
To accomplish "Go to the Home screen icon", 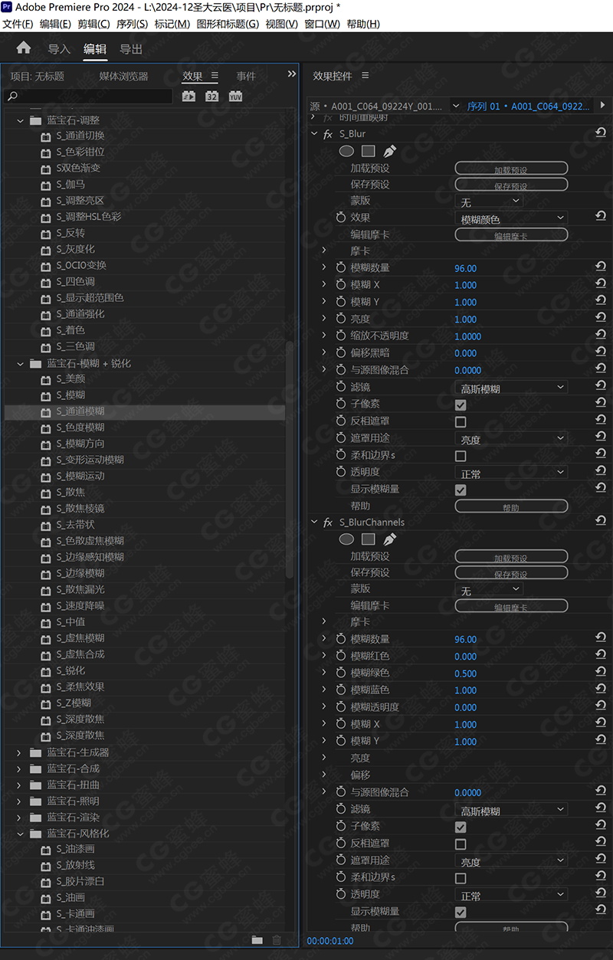I will [x=24, y=48].
